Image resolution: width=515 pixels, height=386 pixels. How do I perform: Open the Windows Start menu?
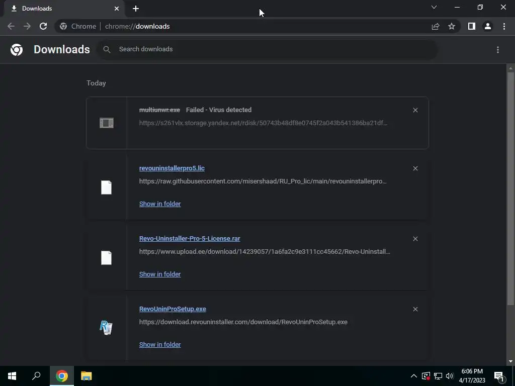tap(12, 376)
